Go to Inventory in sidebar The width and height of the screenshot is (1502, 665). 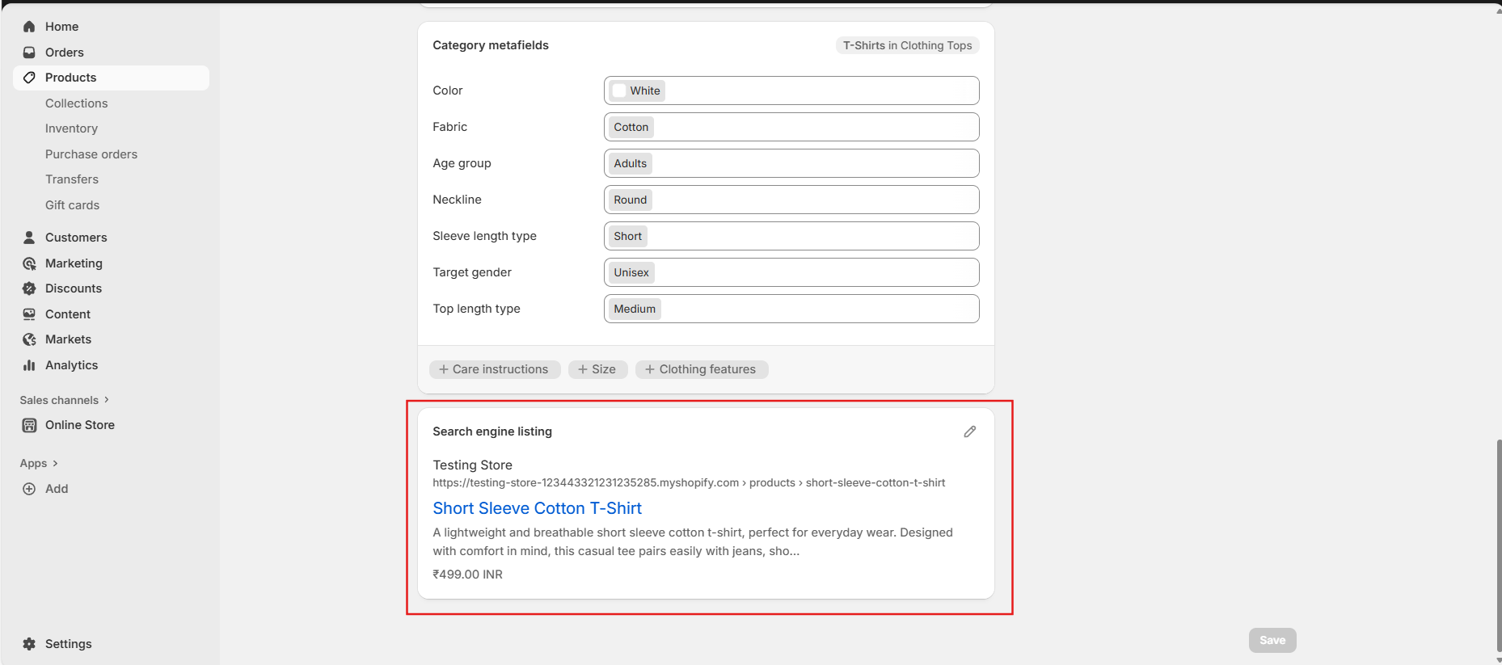point(71,128)
